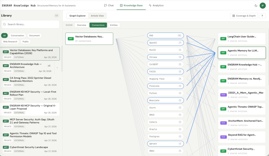Screen dimensions: 269x156
Task: Select the Oracle entity node
Action: 165,129
